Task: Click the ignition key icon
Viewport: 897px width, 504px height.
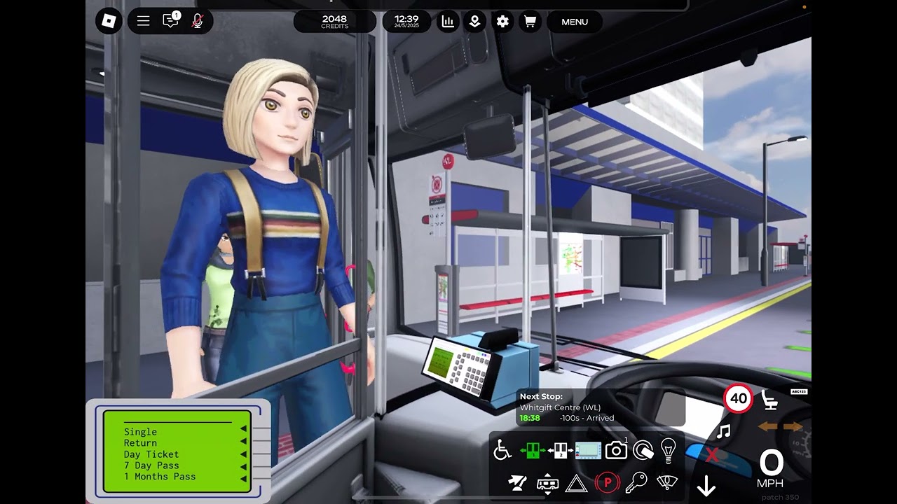Action: (636, 483)
